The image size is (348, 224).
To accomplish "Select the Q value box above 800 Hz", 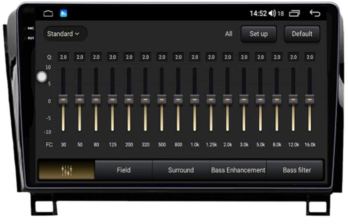I will 178,57.
